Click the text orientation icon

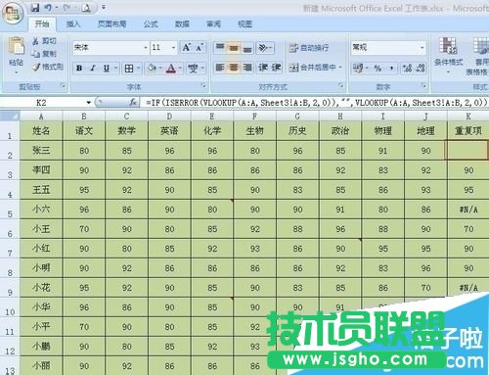click(x=263, y=48)
